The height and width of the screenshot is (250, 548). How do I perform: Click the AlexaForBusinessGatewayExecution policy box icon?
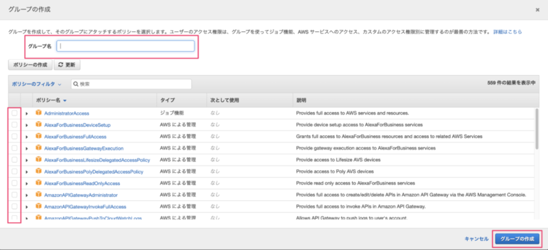38,148
